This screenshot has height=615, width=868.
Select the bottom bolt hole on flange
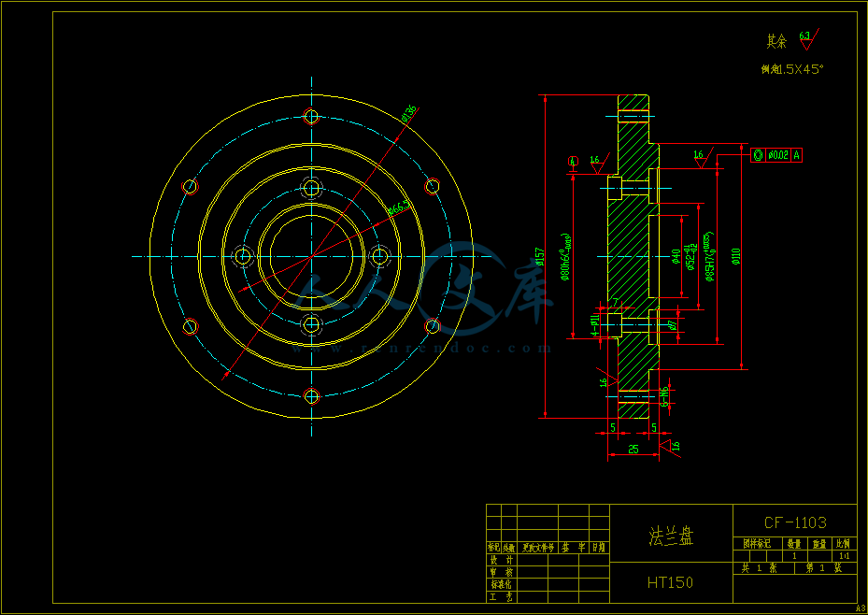point(312,395)
